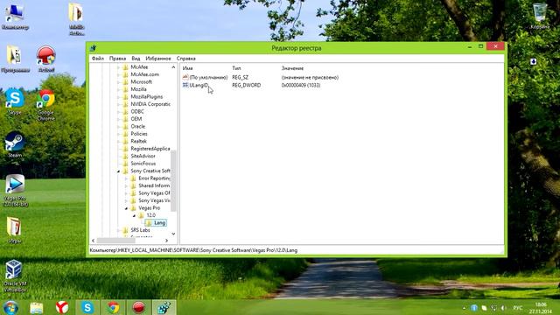This screenshot has width=560, height=315.
Task: Collapse the Vegas Pro key
Action: [x=126, y=208]
